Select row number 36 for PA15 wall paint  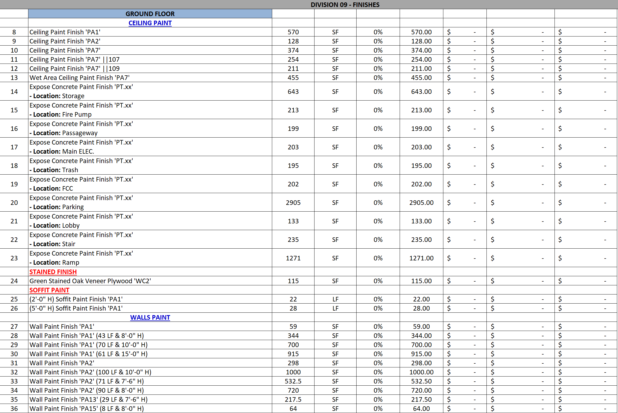[14, 408]
